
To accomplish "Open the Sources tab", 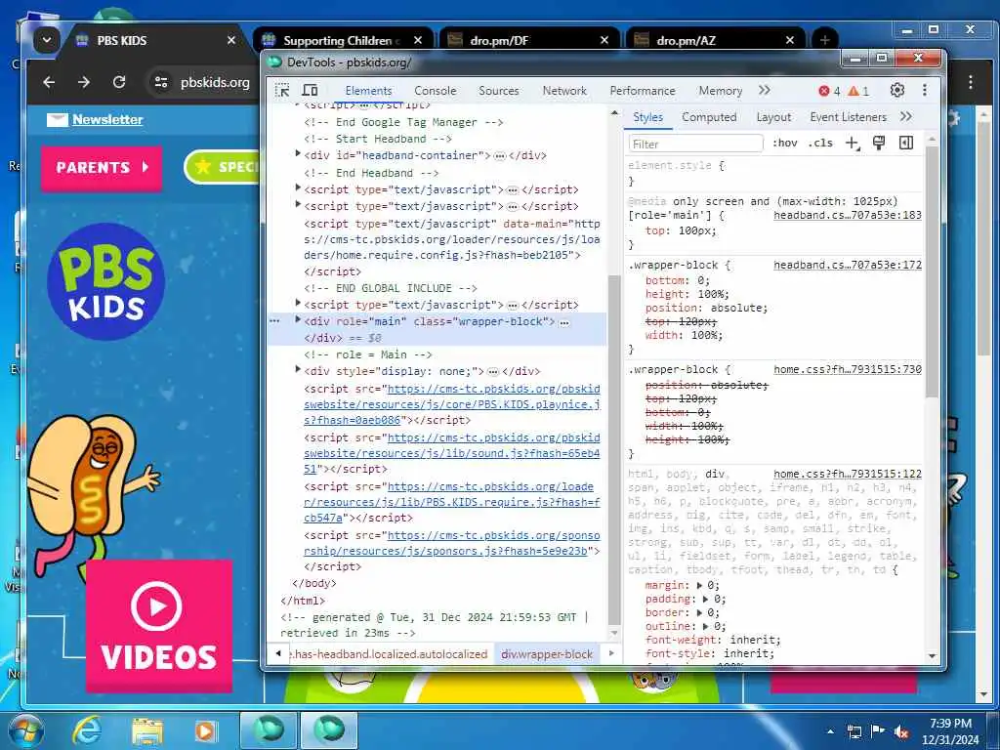I will 499,91.
